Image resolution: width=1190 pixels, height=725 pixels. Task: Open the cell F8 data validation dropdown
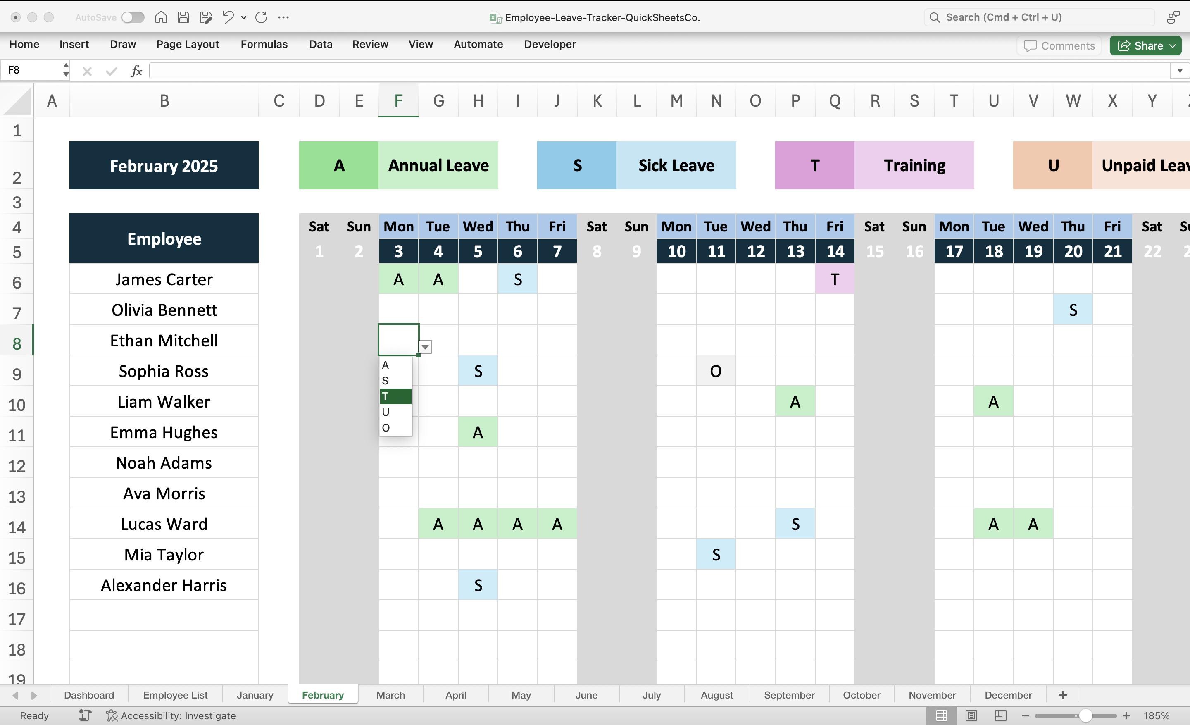(424, 347)
